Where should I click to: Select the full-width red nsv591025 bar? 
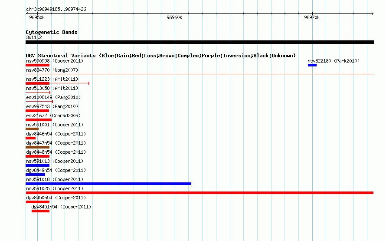200,193
